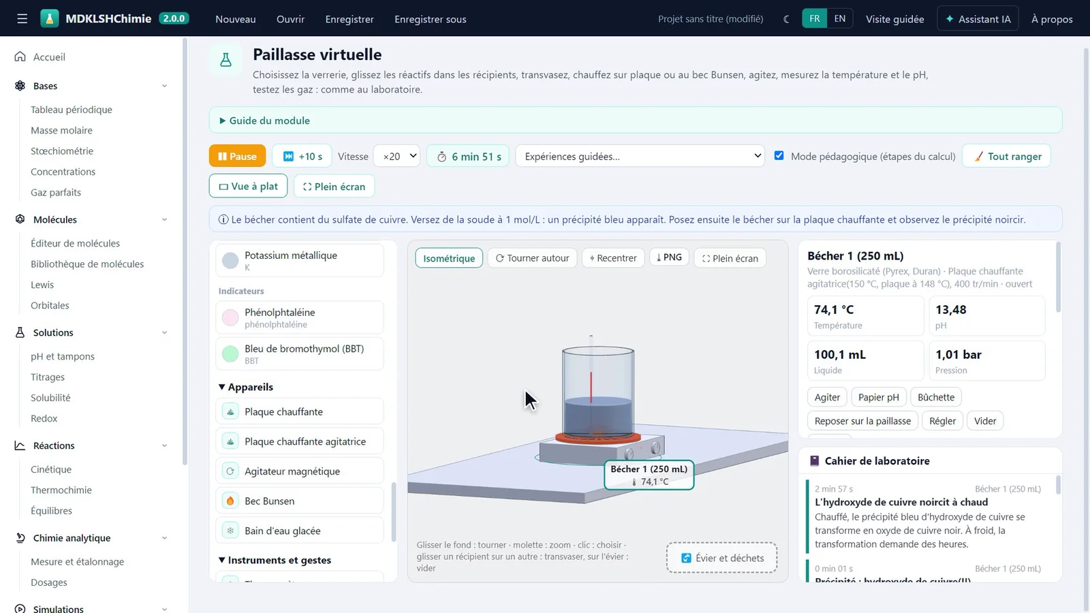
Task: Collapse the Bases sidebar group
Action: (x=91, y=86)
